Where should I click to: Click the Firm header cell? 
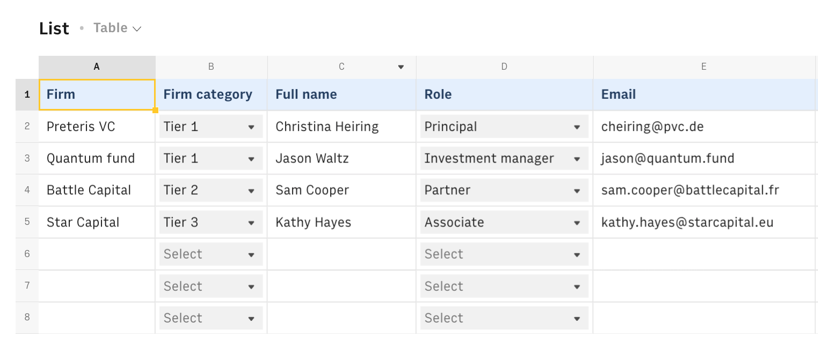[97, 94]
